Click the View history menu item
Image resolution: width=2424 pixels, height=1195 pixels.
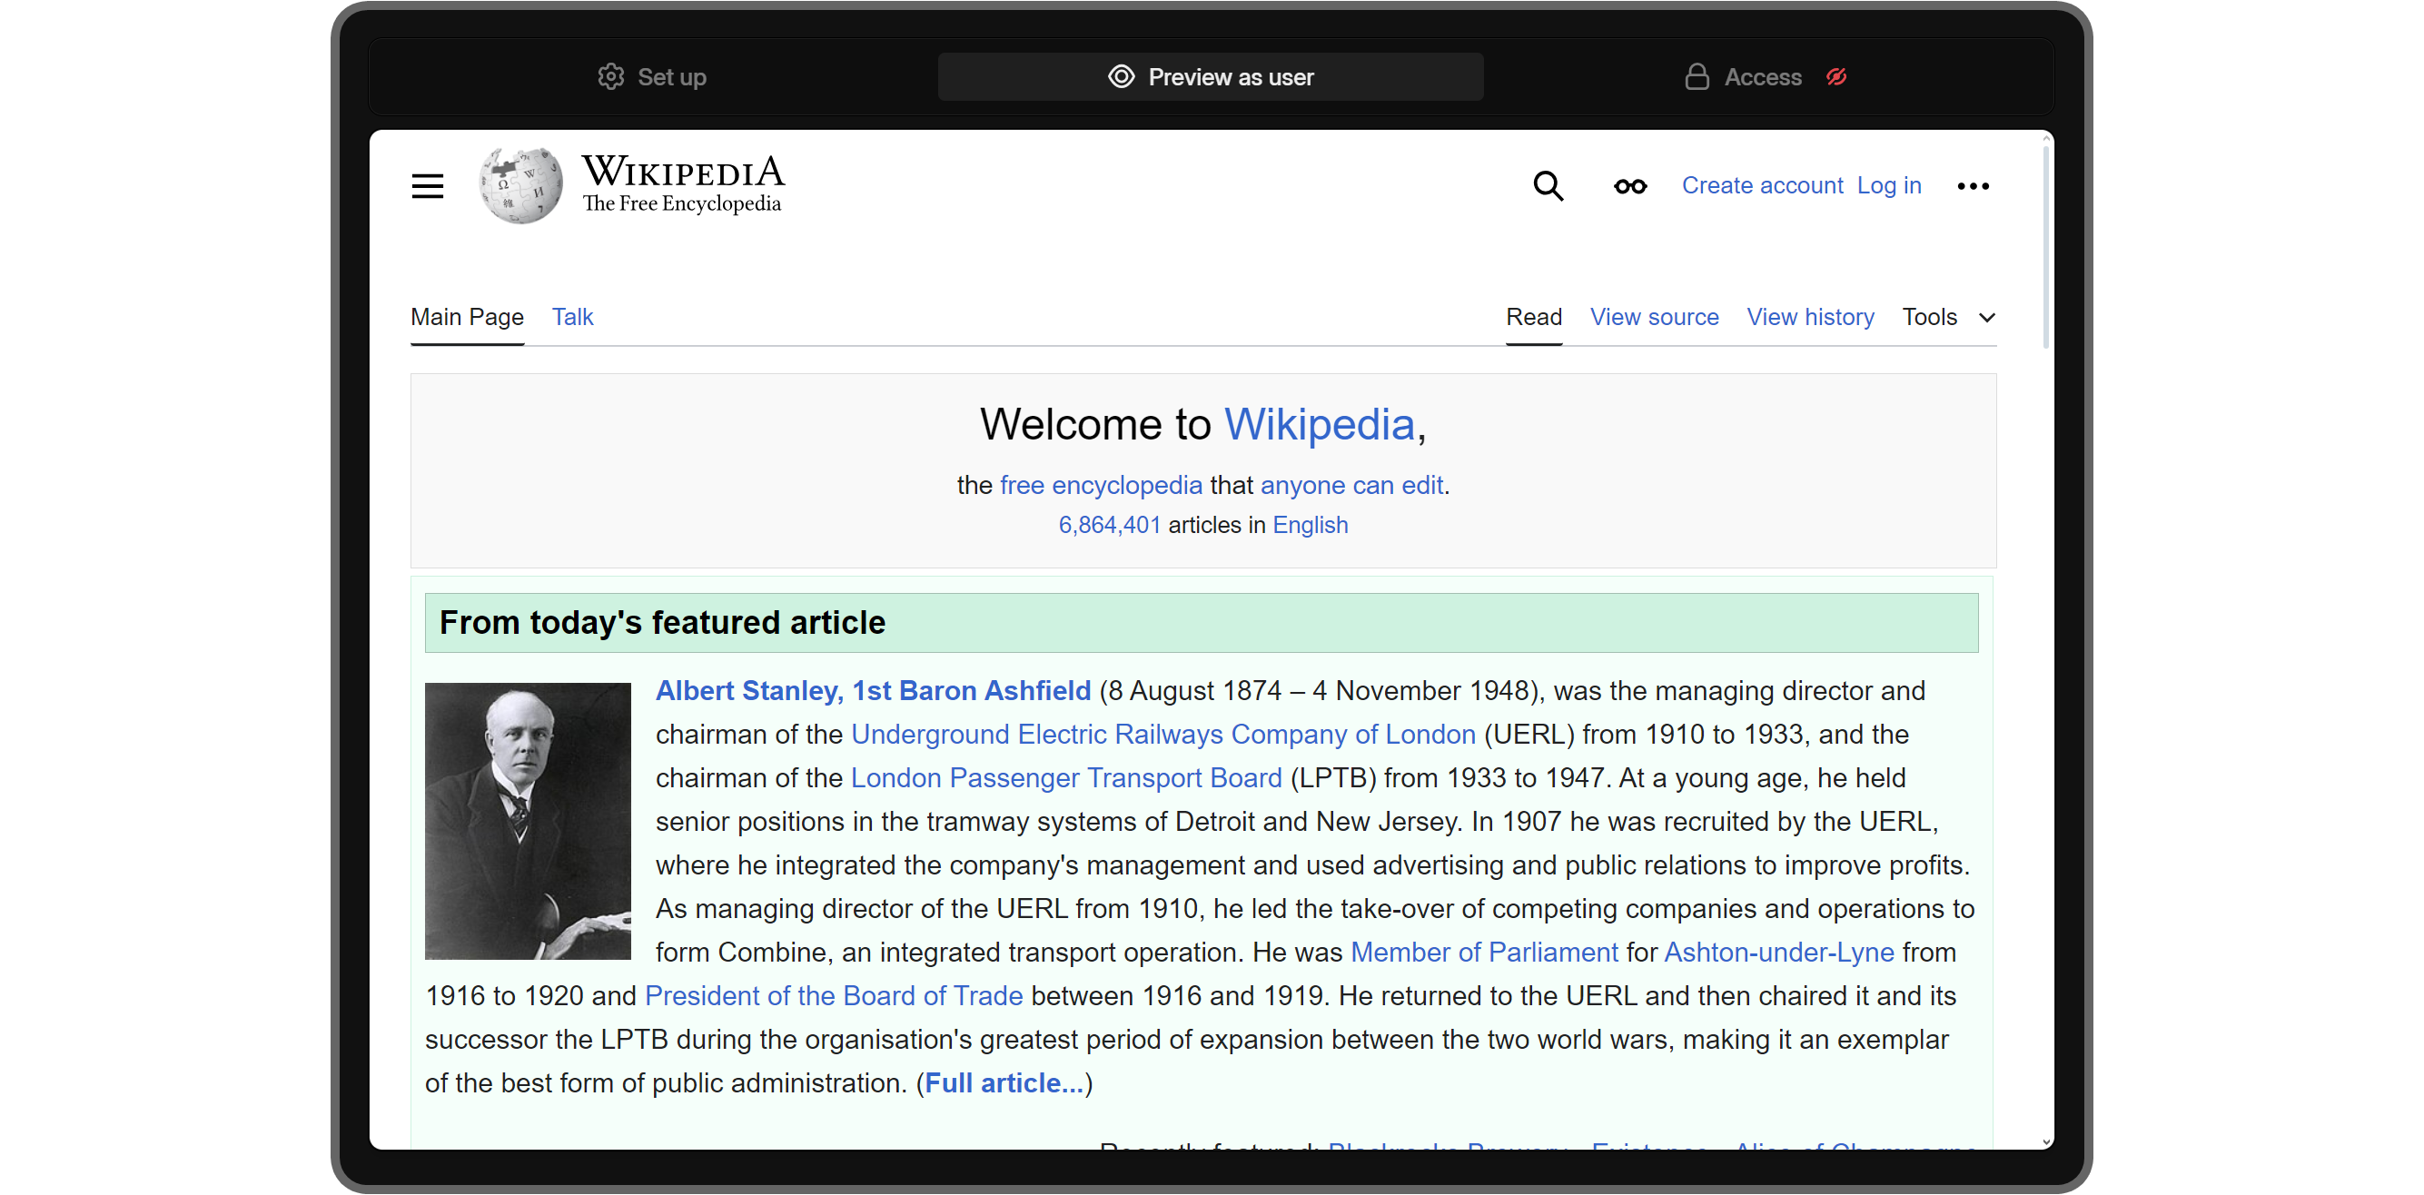(x=1809, y=317)
